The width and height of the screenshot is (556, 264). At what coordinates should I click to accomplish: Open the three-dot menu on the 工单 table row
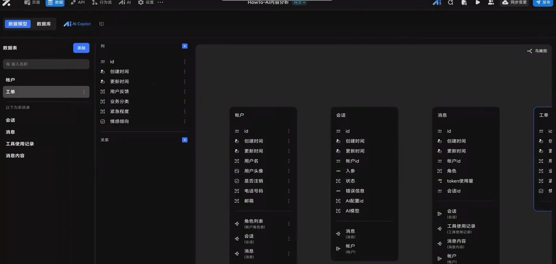84,92
